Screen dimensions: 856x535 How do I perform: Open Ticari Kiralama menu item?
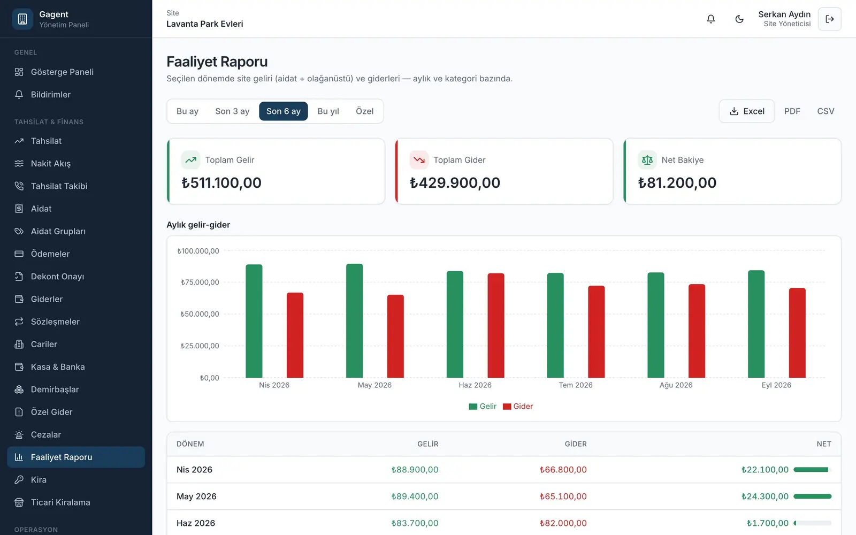point(76,502)
